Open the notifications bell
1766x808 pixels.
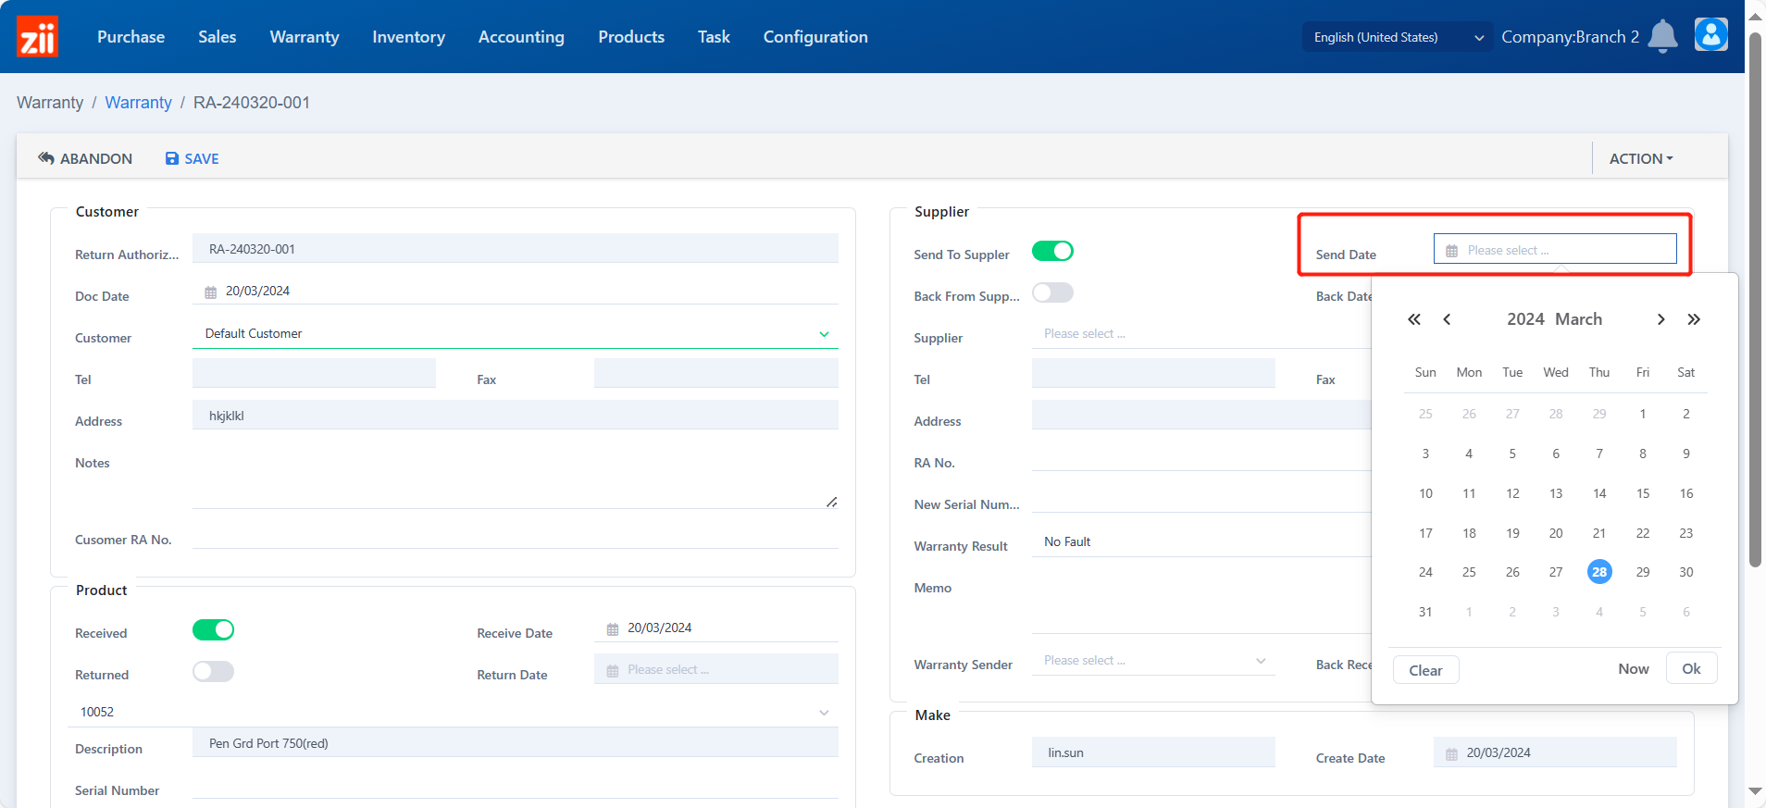pos(1662,36)
